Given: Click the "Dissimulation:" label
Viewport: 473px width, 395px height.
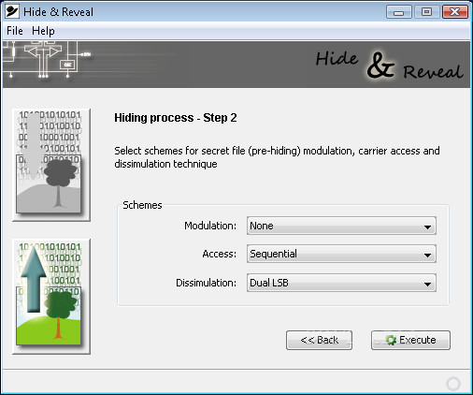Looking at the screenshot, I should point(206,283).
